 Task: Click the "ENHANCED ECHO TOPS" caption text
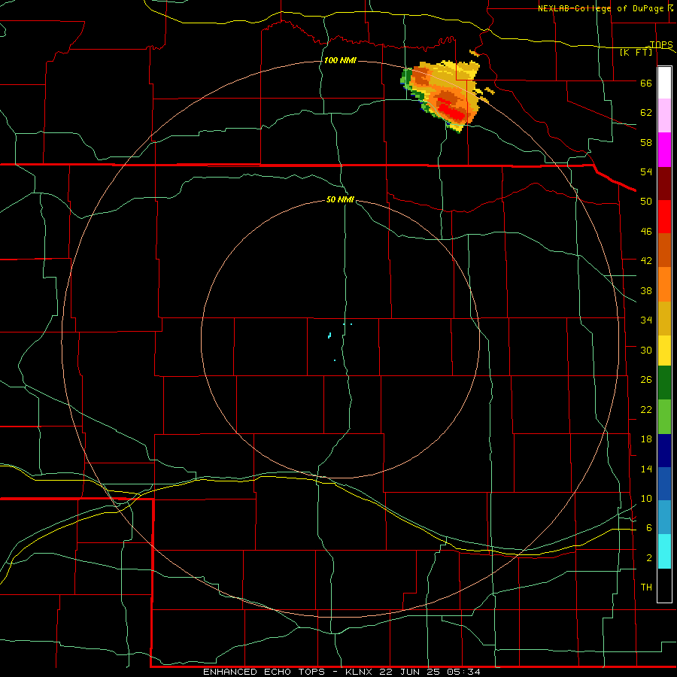pos(263,672)
